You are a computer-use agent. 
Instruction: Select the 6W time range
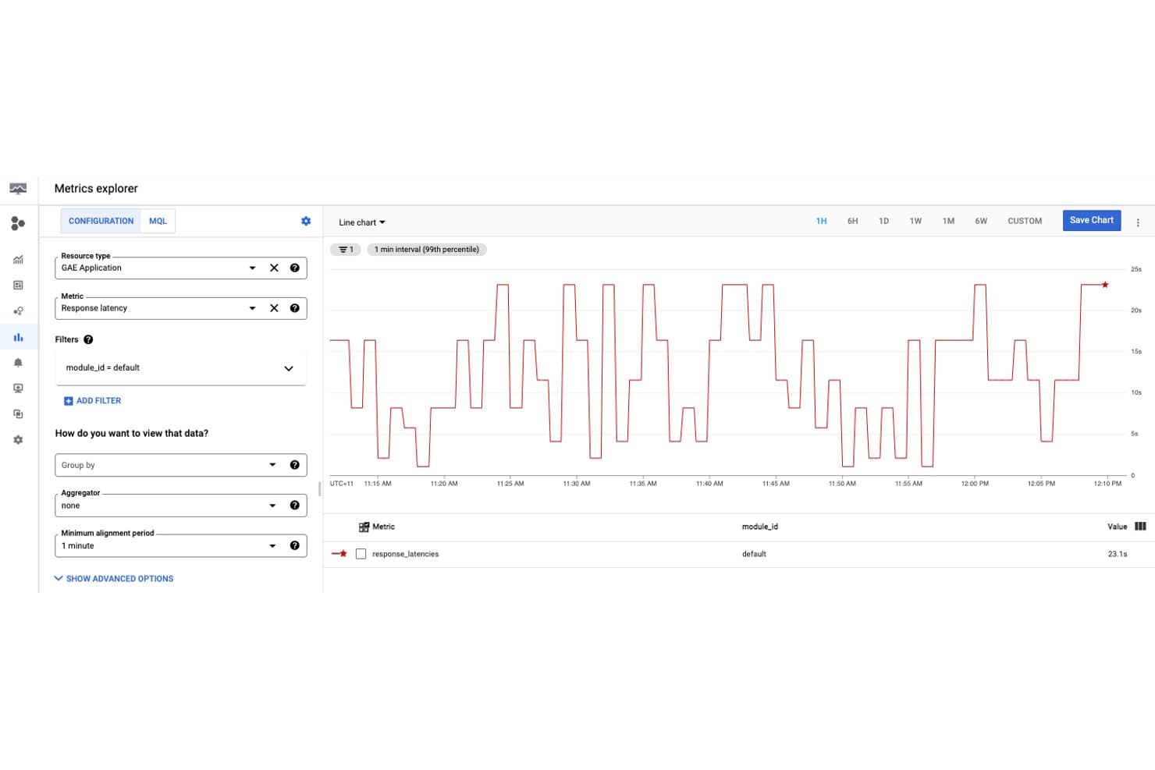point(981,222)
